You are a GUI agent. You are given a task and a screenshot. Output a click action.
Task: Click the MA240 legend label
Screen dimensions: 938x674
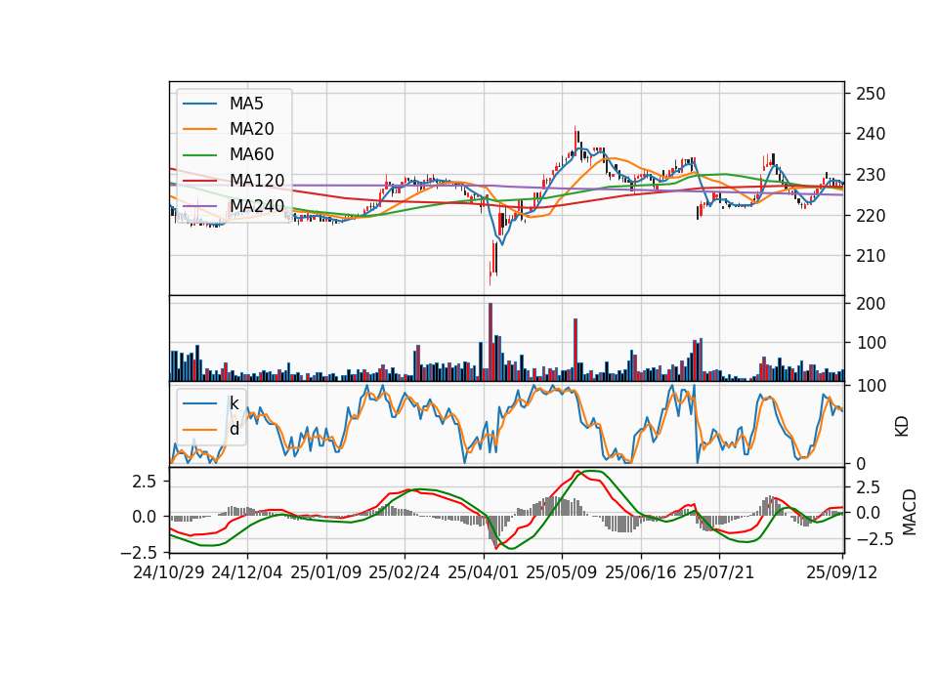[257, 206]
